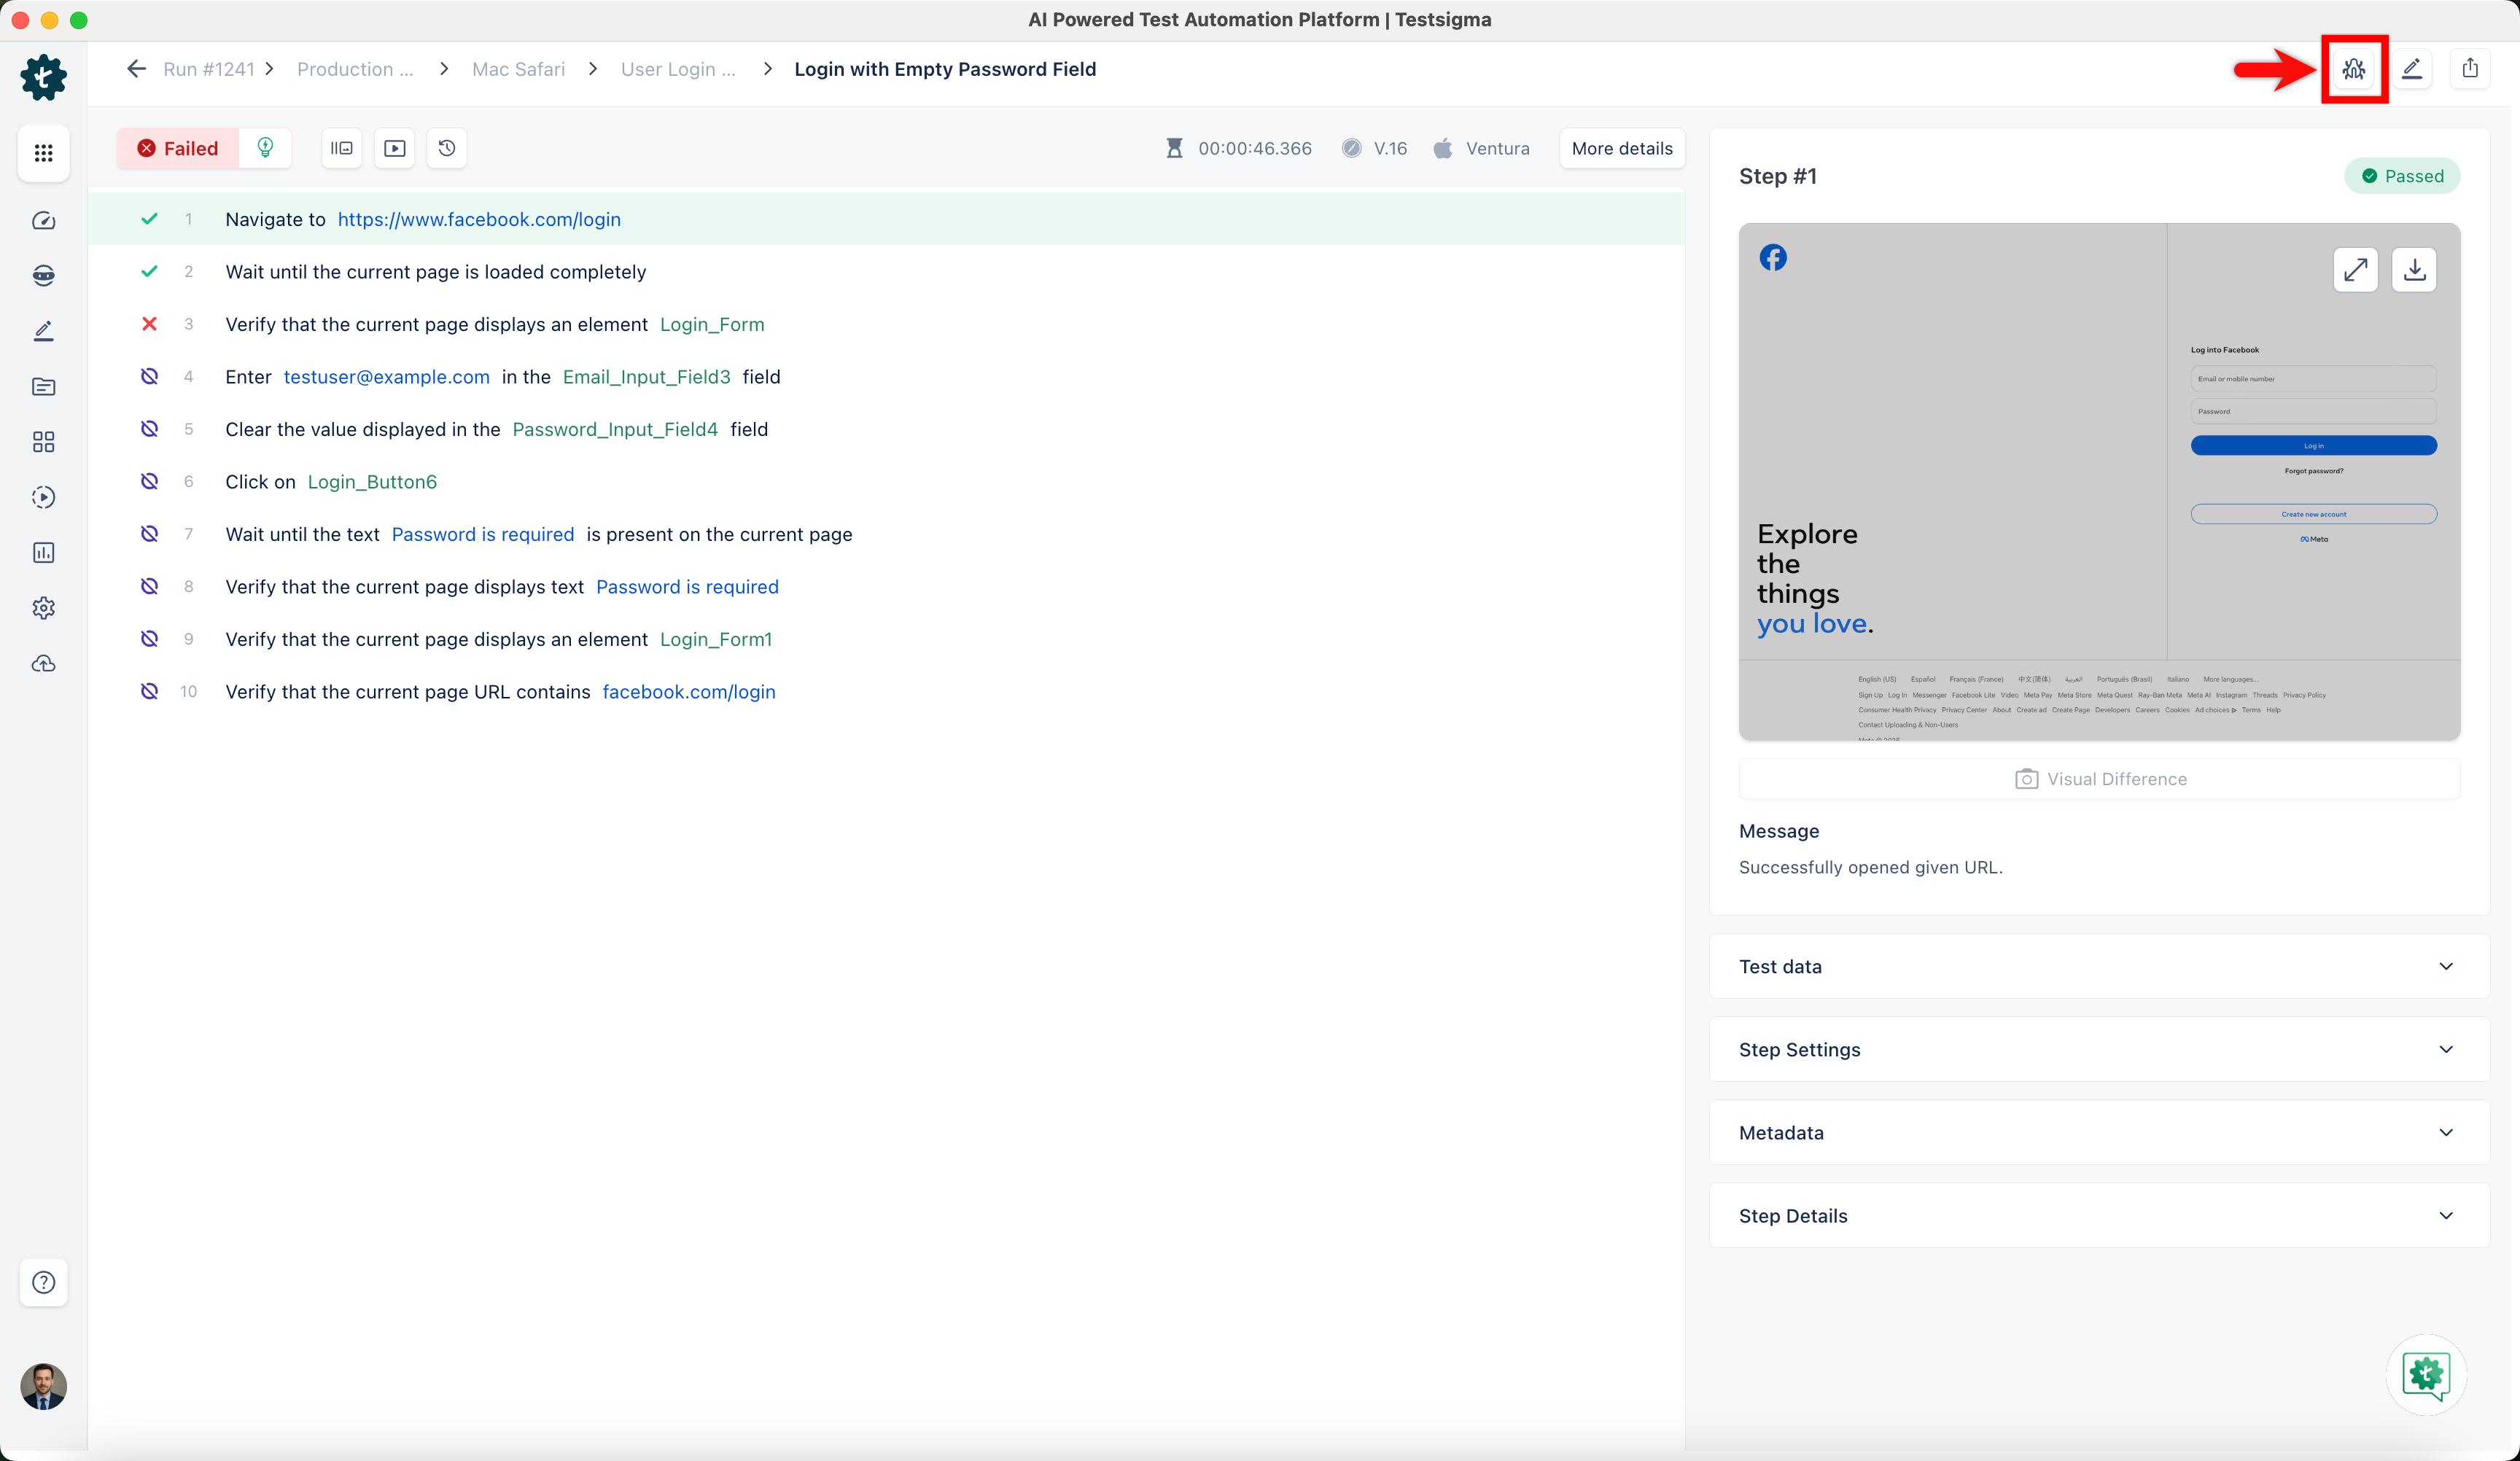Open the run history clock icon
Image resolution: width=2520 pixels, height=1461 pixels.
[x=447, y=148]
